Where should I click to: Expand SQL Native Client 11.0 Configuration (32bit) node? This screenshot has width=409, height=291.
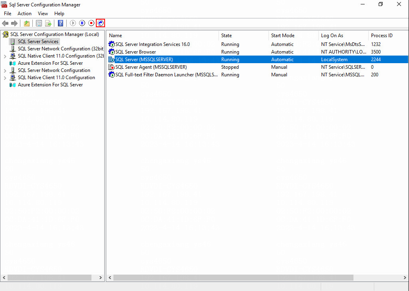click(5, 56)
